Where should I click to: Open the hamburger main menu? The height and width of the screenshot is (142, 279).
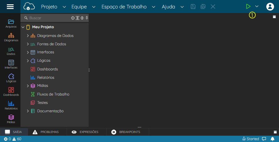[10, 7]
